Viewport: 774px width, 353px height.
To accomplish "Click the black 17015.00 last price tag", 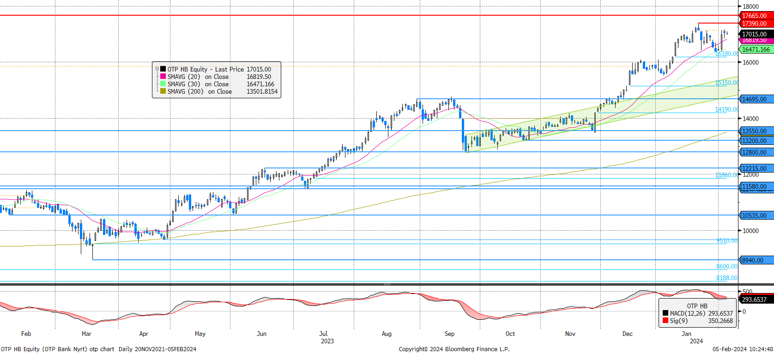I will pyautogui.click(x=756, y=34).
